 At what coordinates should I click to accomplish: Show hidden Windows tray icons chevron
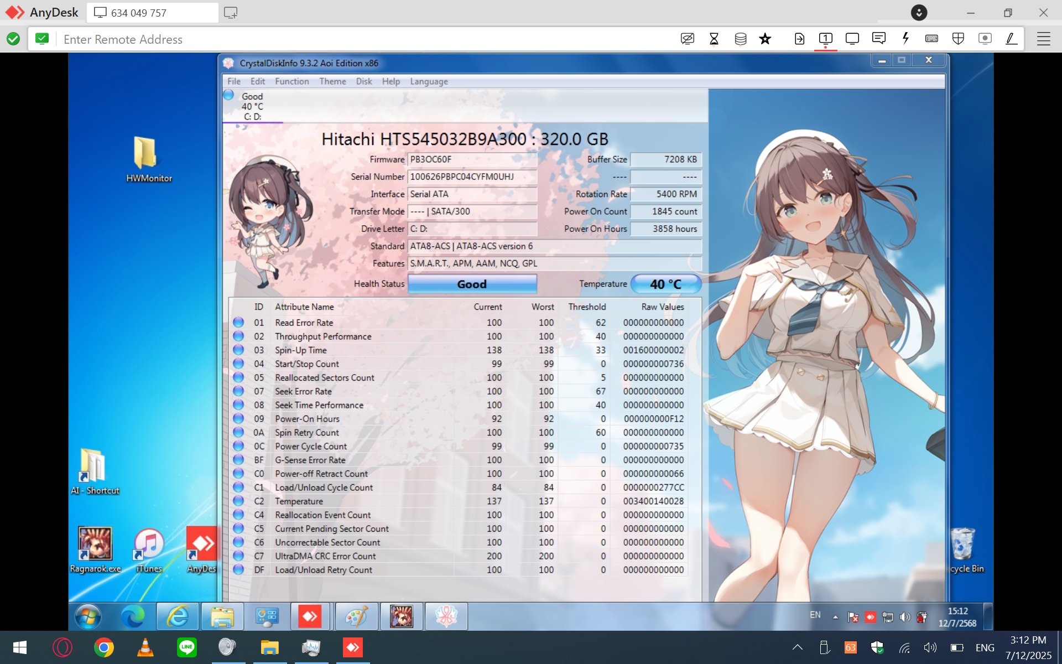click(797, 647)
